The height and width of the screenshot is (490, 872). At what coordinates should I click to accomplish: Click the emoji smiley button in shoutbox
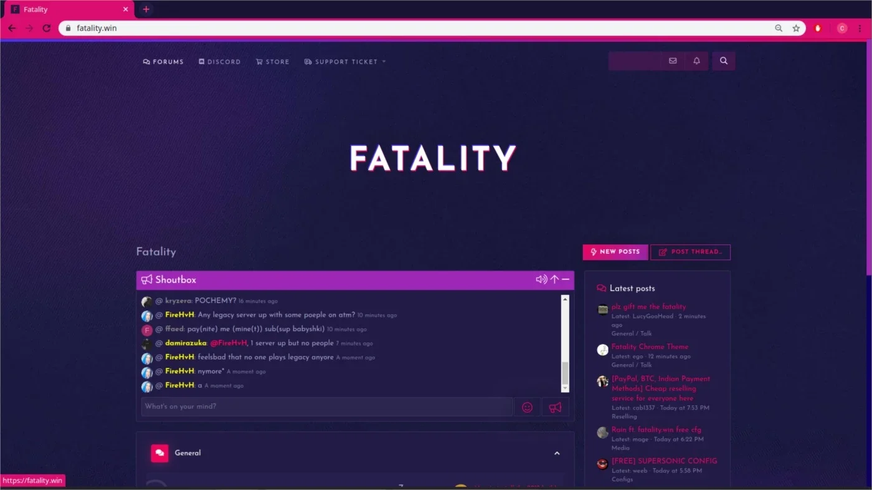tap(527, 407)
